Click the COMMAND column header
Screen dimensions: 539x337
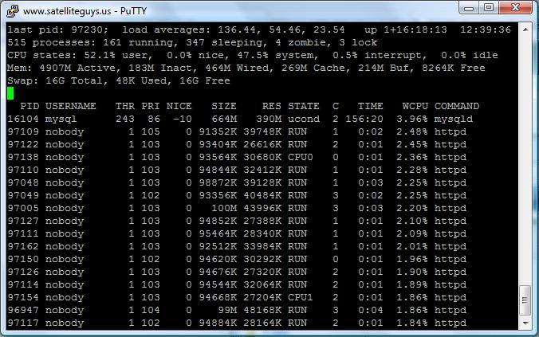(x=457, y=106)
